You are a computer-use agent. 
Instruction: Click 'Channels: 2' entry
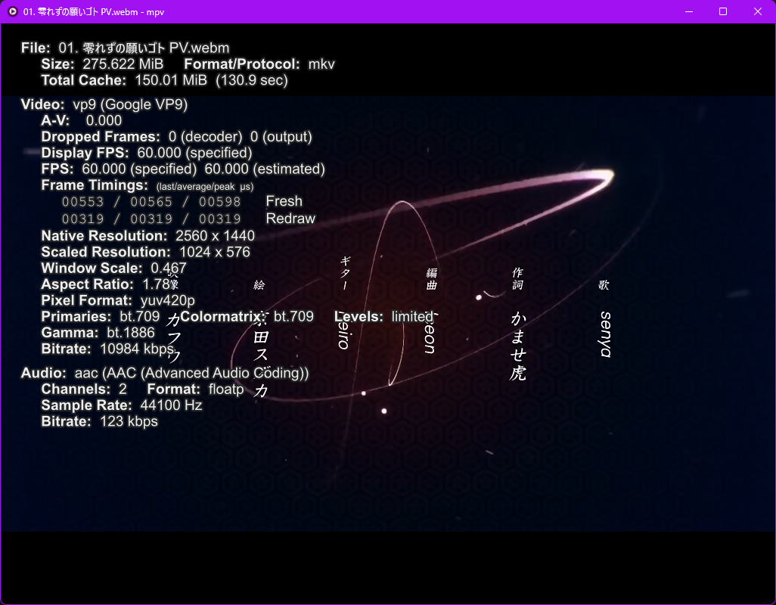84,389
